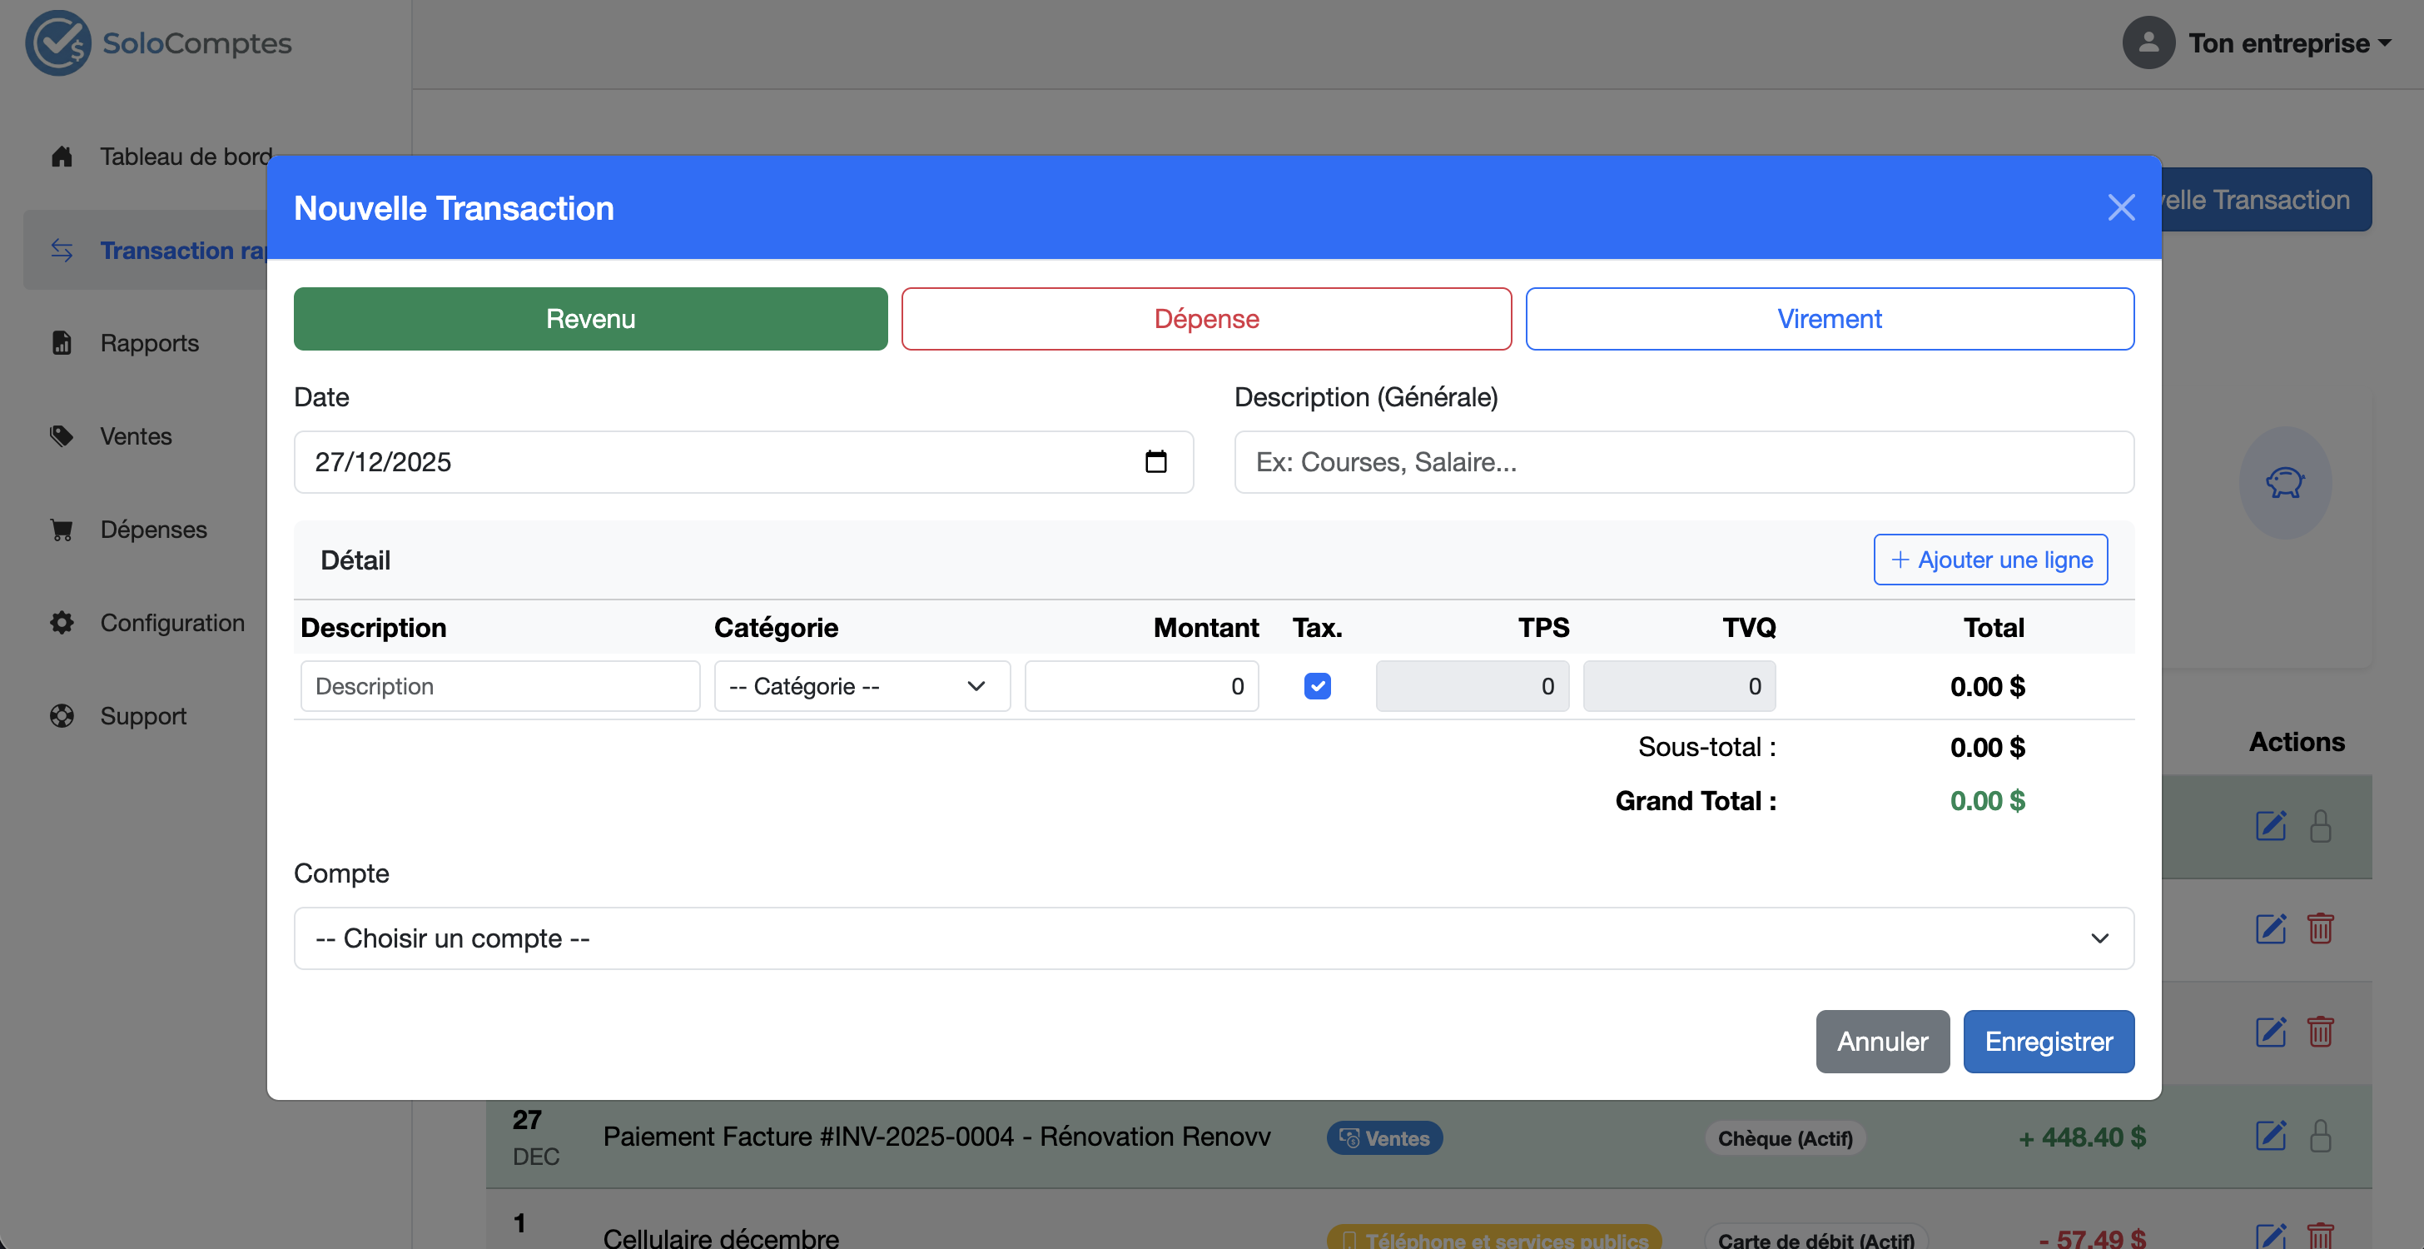This screenshot has height=1249, width=2424.
Task: Select the Revenu transaction type
Action: tap(590, 319)
